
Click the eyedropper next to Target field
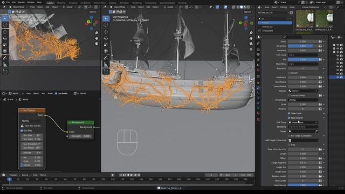point(316,131)
